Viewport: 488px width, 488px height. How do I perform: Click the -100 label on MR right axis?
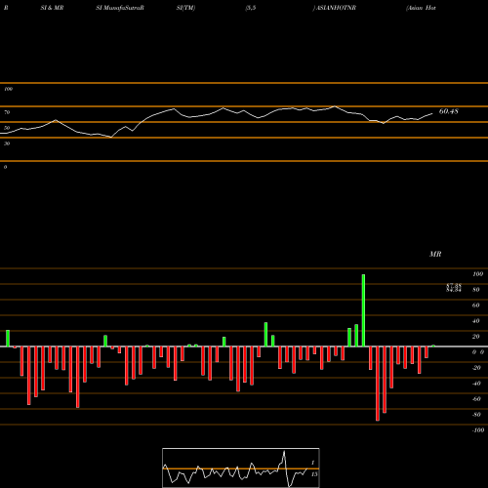click(x=478, y=430)
